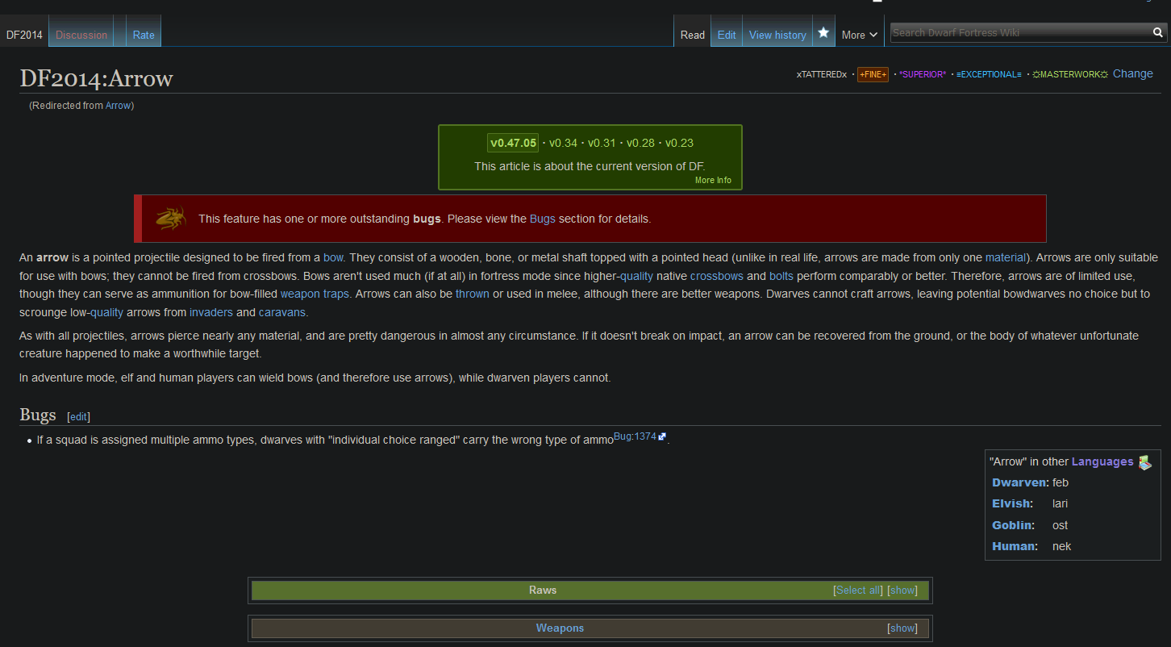Open the 'crossbows' article link

[716, 276]
